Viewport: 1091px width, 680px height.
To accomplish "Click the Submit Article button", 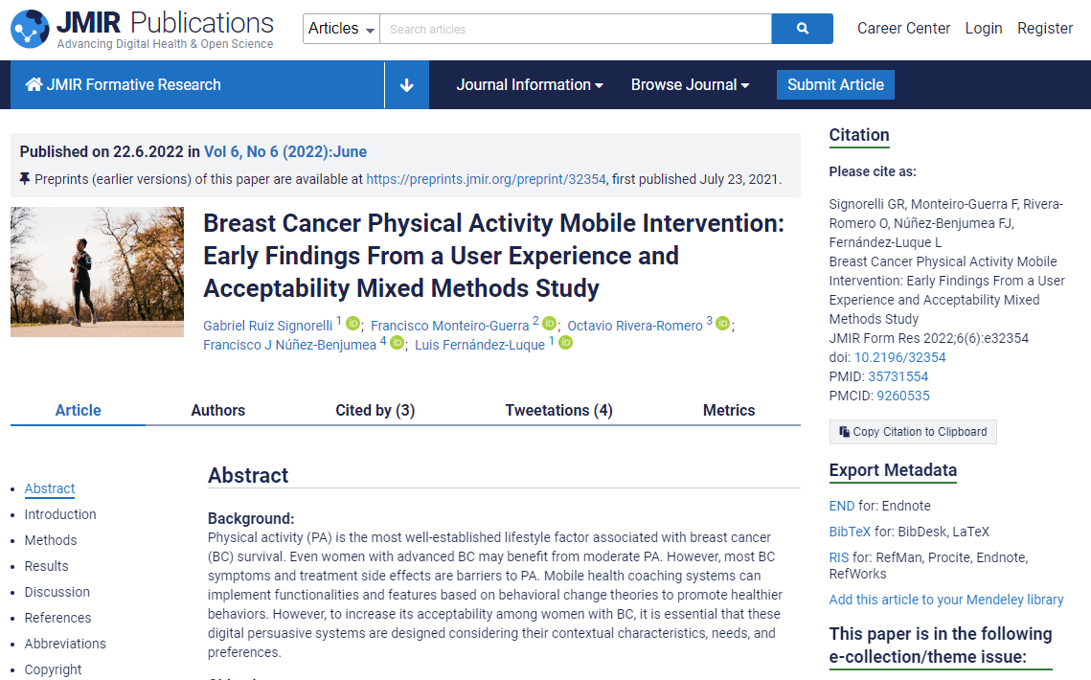I will pyautogui.click(x=835, y=85).
